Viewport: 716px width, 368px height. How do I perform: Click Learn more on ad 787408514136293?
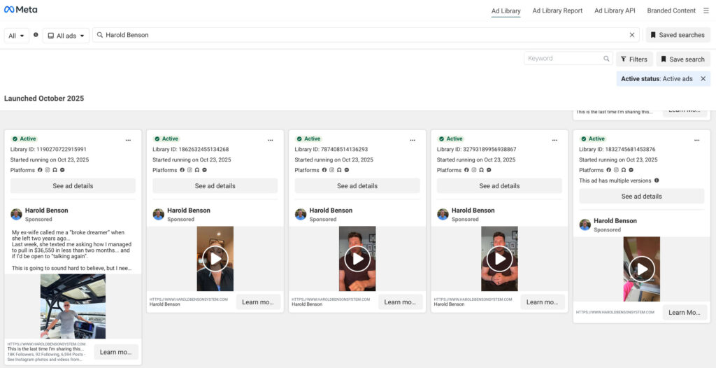pyautogui.click(x=401, y=302)
